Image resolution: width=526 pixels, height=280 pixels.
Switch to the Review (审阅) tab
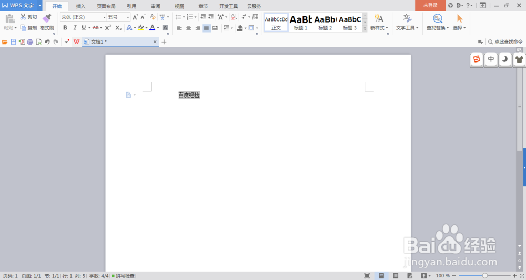(x=155, y=6)
